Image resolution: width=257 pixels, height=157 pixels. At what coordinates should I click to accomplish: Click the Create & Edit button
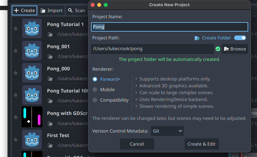click(202, 144)
